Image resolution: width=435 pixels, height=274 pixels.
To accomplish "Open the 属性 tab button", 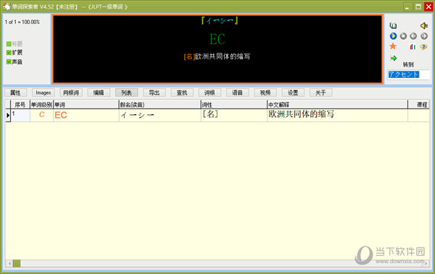I will 15,93.
